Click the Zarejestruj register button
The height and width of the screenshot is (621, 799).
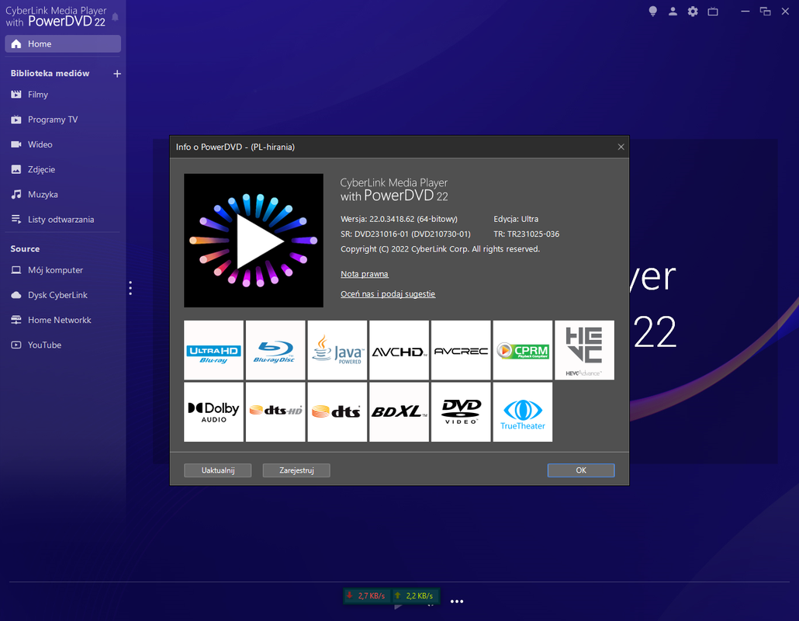pos(296,470)
